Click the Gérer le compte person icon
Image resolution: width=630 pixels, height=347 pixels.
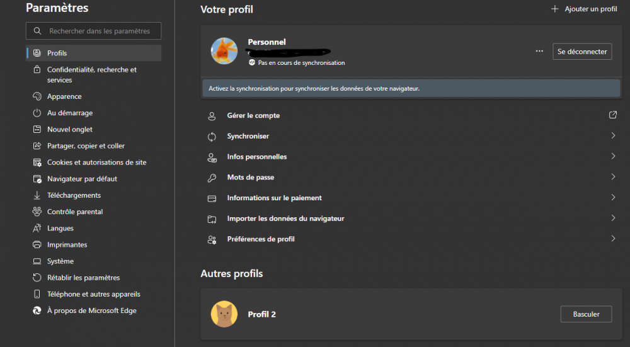[x=212, y=116]
